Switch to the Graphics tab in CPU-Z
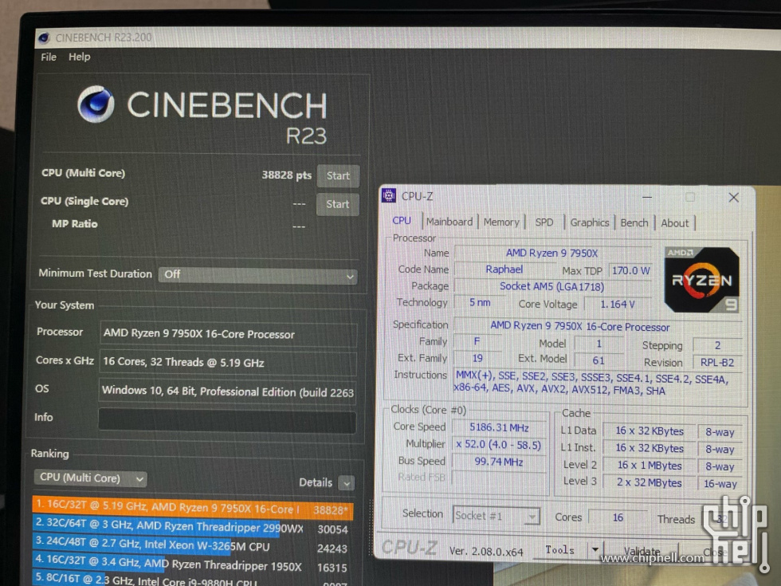 [x=589, y=222]
